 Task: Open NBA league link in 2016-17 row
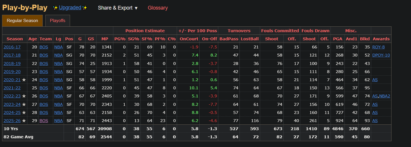tap(59, 47)
